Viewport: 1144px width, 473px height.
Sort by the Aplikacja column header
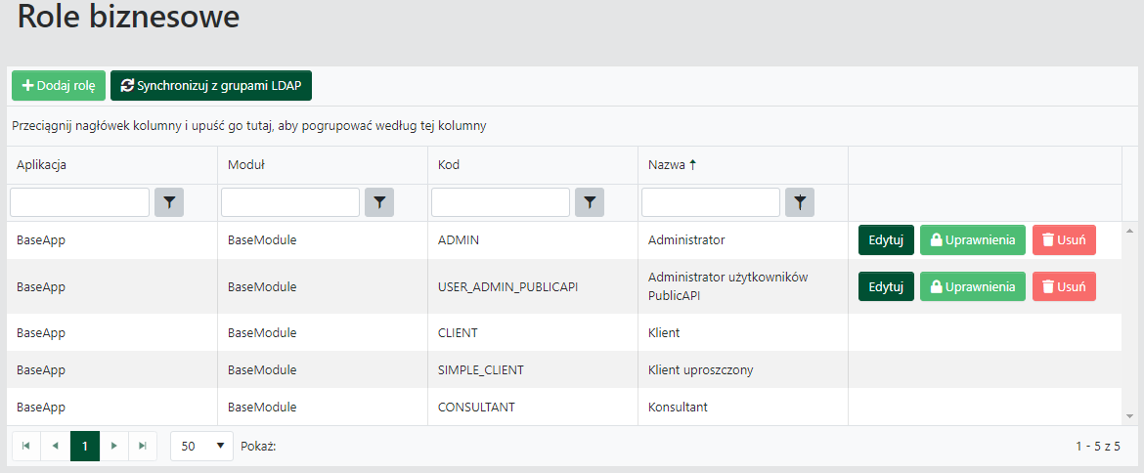[x=41, y=165]
